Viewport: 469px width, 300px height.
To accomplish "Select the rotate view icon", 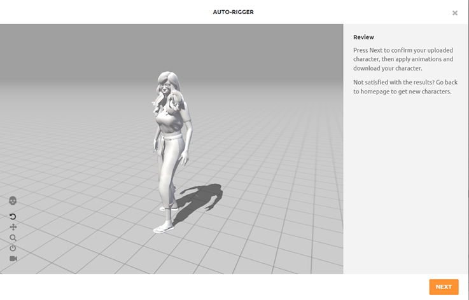I will pos(13,216).
